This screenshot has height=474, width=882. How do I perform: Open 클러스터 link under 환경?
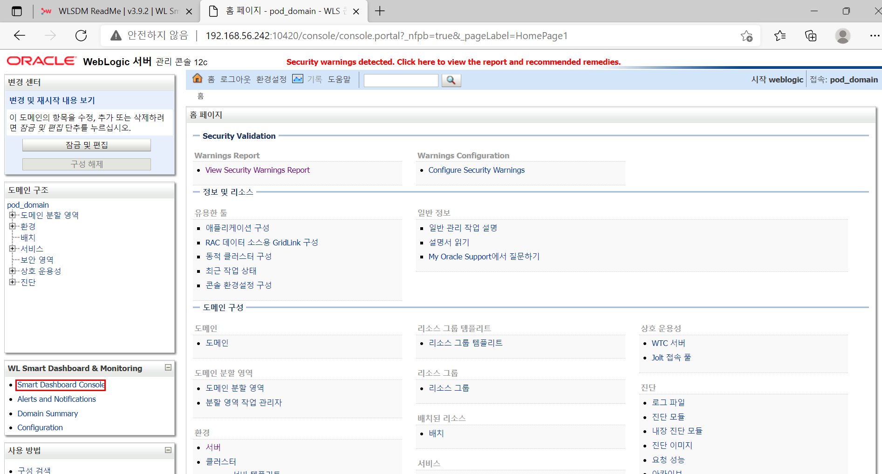(x=221, y=461)
